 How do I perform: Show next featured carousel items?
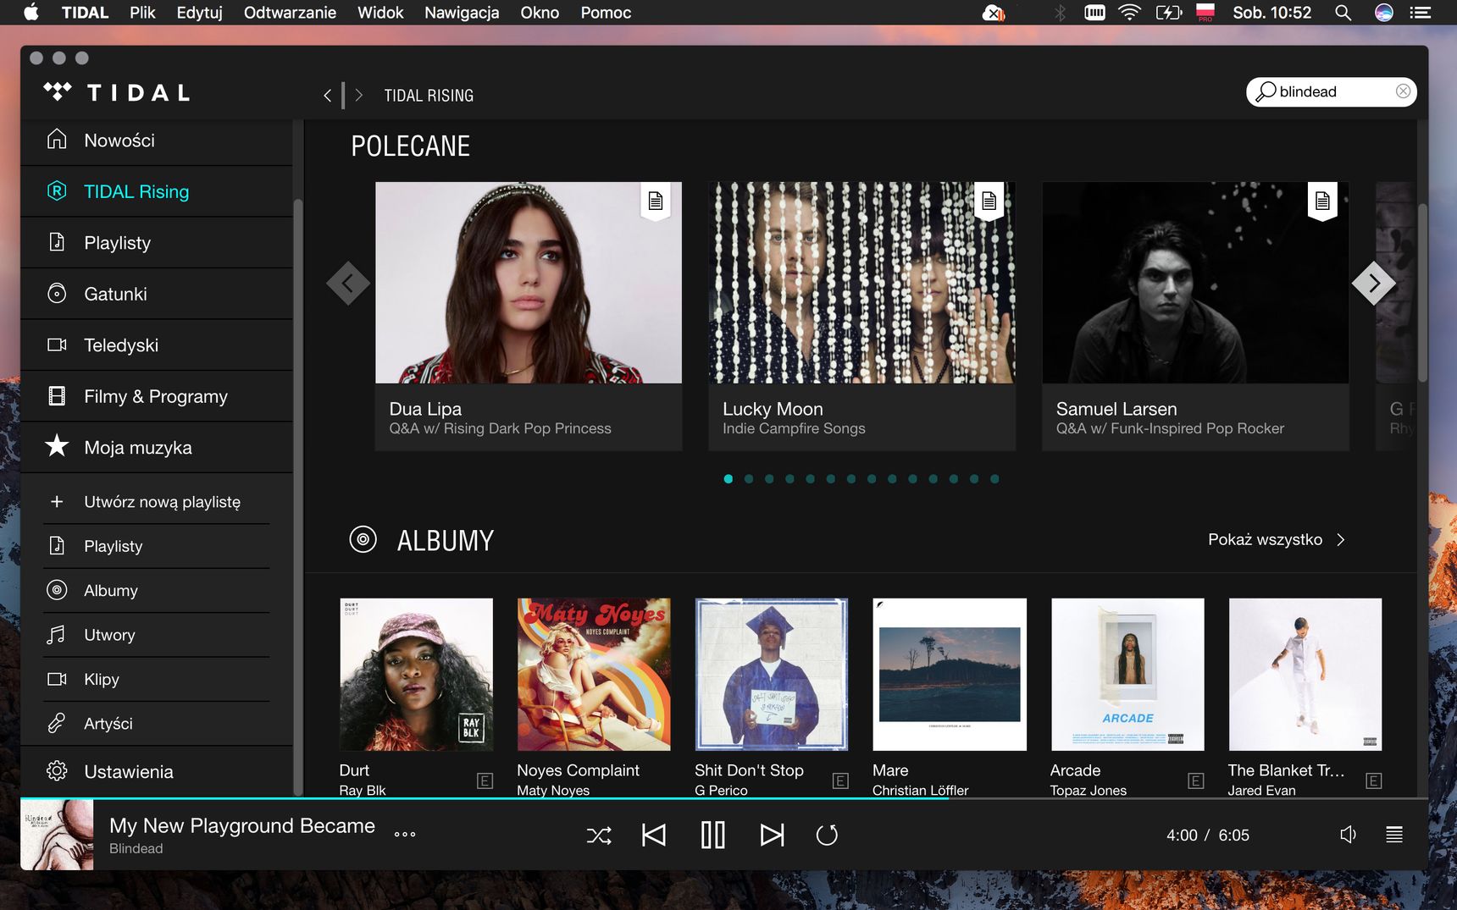tap(1373, 283)
